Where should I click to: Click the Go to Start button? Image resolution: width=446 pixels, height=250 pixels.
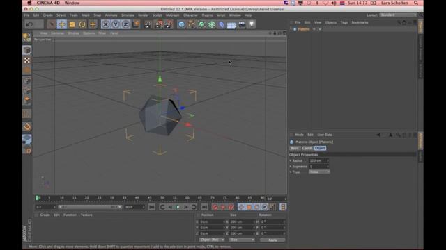(x=152, y=207)
